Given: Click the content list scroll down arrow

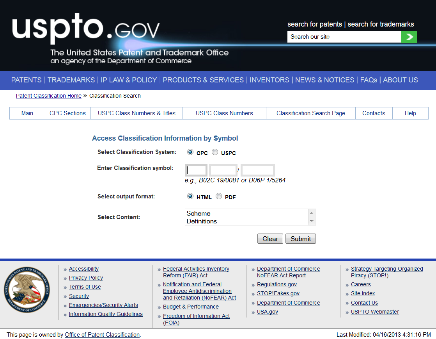Looking at the screenshot, I should click(x=312, y=221).
